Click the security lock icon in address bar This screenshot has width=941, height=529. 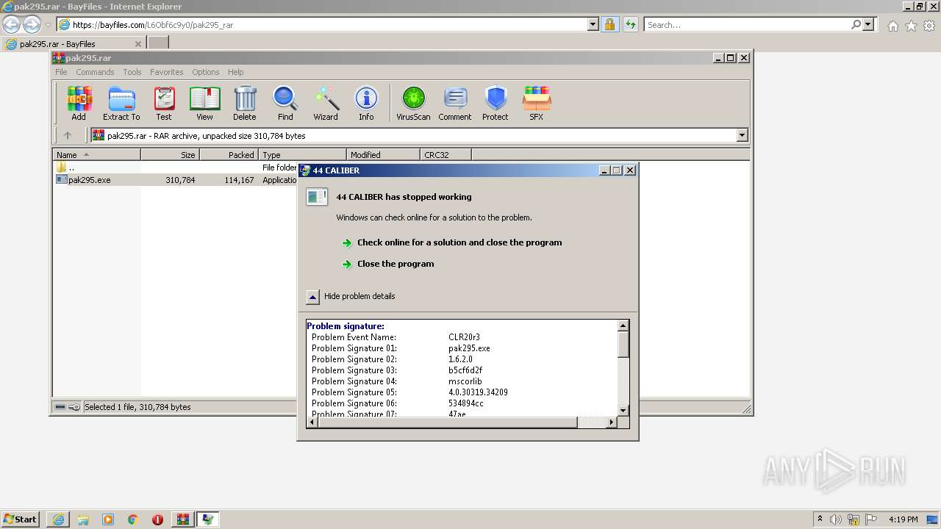(610, 24)
